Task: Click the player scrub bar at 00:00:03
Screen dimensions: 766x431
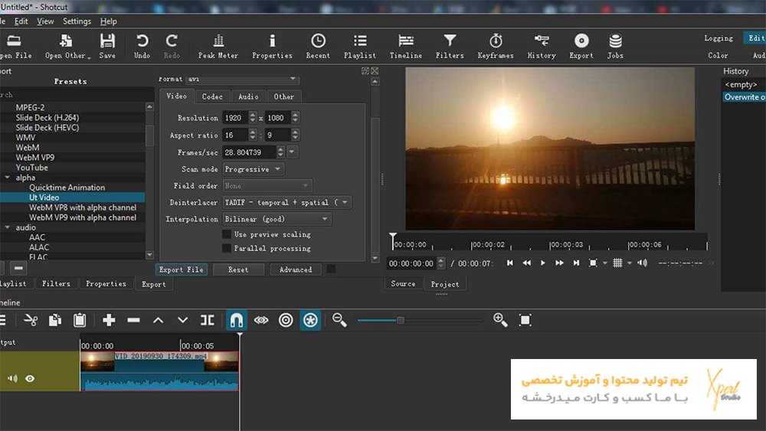Action: [566, 244]
